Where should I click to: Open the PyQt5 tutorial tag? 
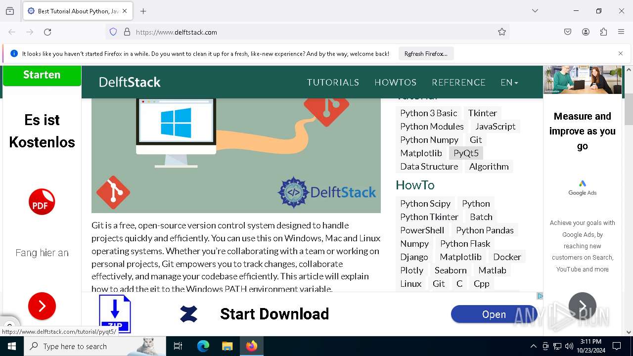[466, 153]
